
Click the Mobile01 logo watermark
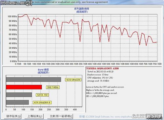(16, 3)
